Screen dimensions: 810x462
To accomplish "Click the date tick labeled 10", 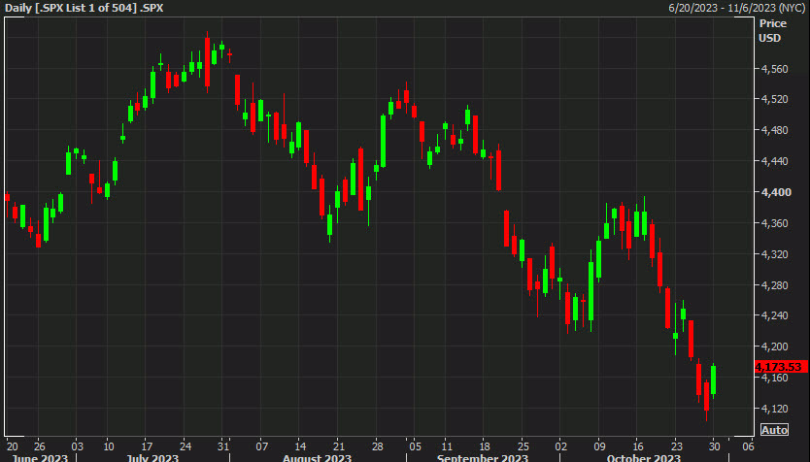I will coord(109,446).
